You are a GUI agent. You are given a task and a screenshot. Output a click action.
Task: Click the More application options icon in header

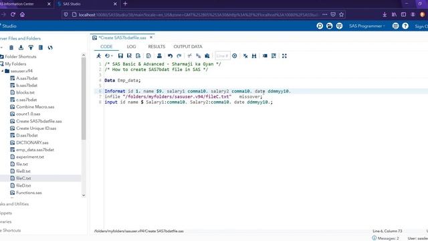pos(395,26)
